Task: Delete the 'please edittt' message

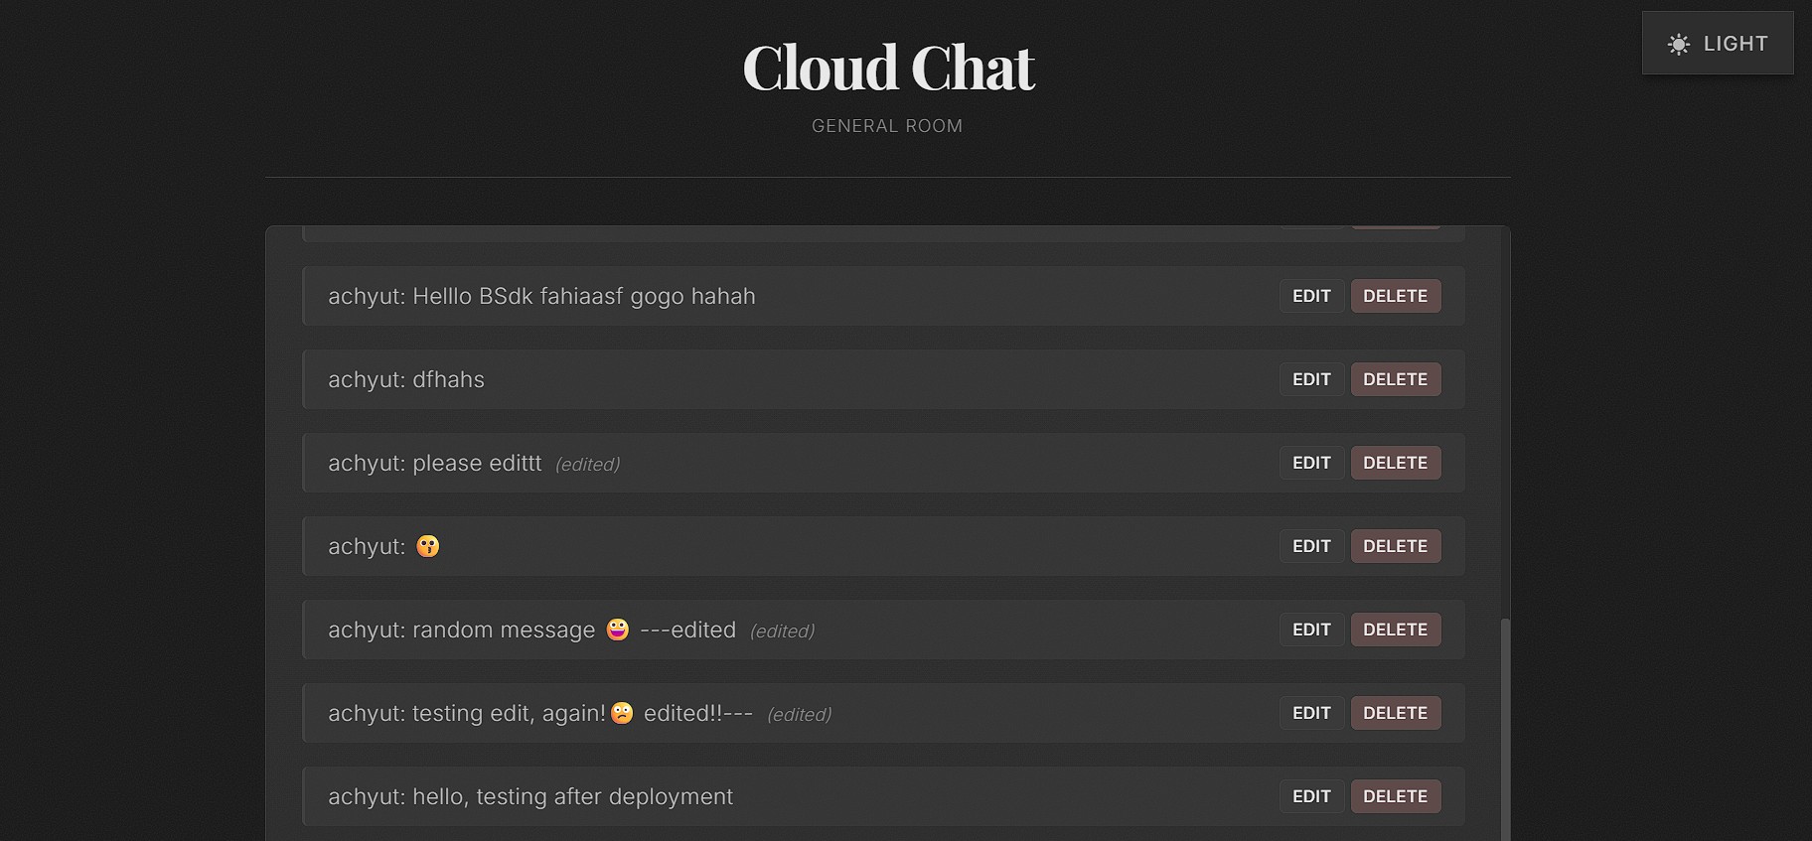Action: [x=1395, y=462]
